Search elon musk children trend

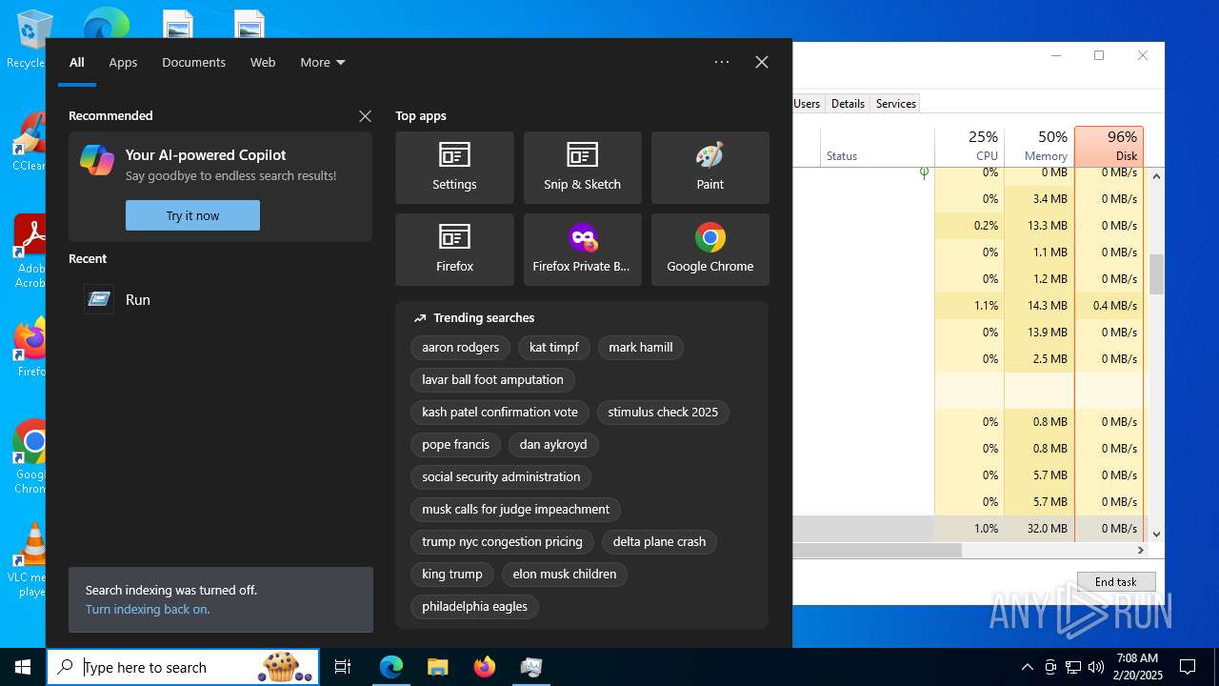tap(565, 575)
